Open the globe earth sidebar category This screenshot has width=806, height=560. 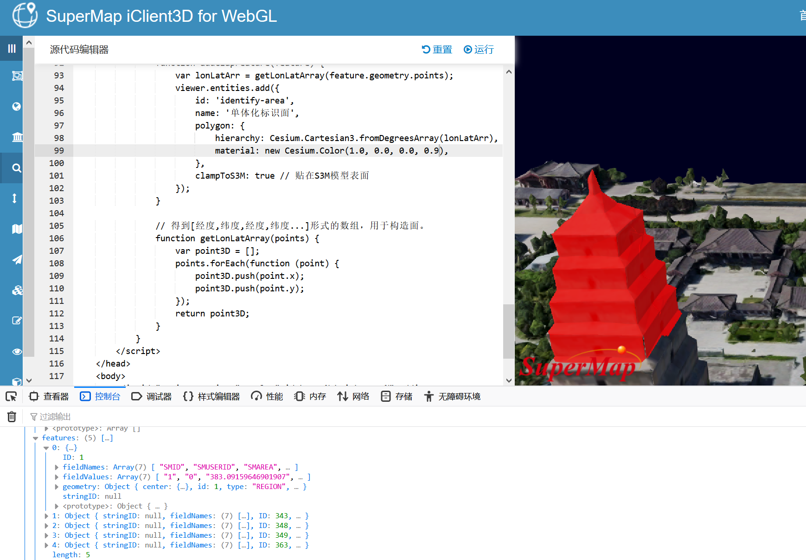(17, 106)
